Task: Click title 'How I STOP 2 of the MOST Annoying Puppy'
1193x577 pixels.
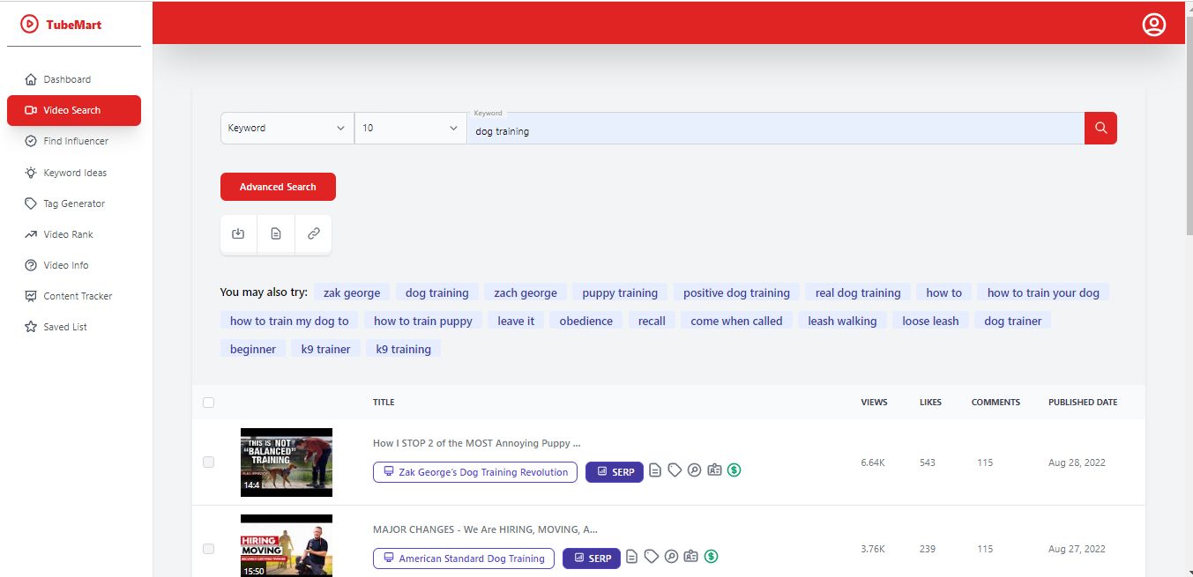Action: [x=477, y=443]
